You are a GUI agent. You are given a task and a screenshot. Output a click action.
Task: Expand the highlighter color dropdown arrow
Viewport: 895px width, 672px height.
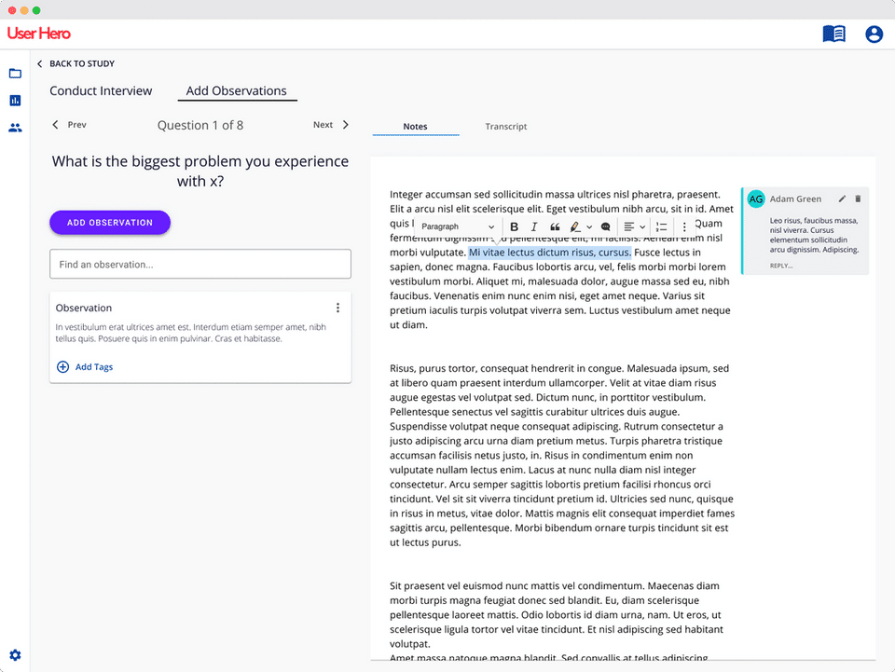tap(589, 226)
